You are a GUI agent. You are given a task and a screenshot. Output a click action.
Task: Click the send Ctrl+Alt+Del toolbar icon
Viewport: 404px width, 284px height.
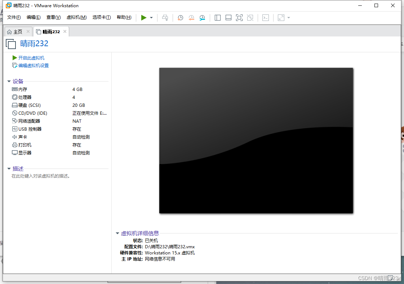(x=165, y=18)
